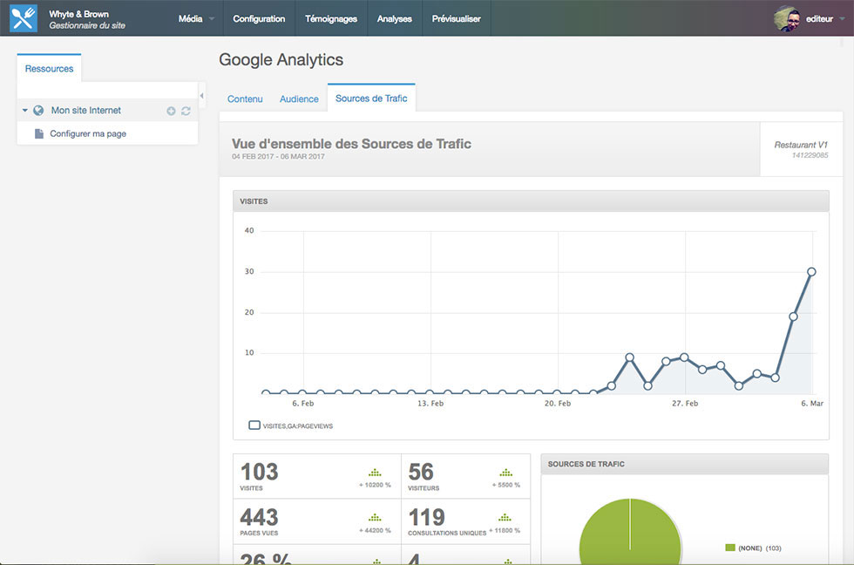Collapse the left sidebar with the arrow handle

coord(202,95)
